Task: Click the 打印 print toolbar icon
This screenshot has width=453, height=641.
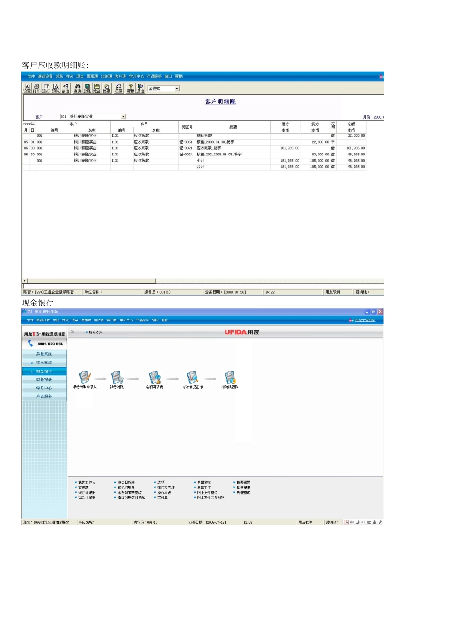Action: [x=37, y=88]
